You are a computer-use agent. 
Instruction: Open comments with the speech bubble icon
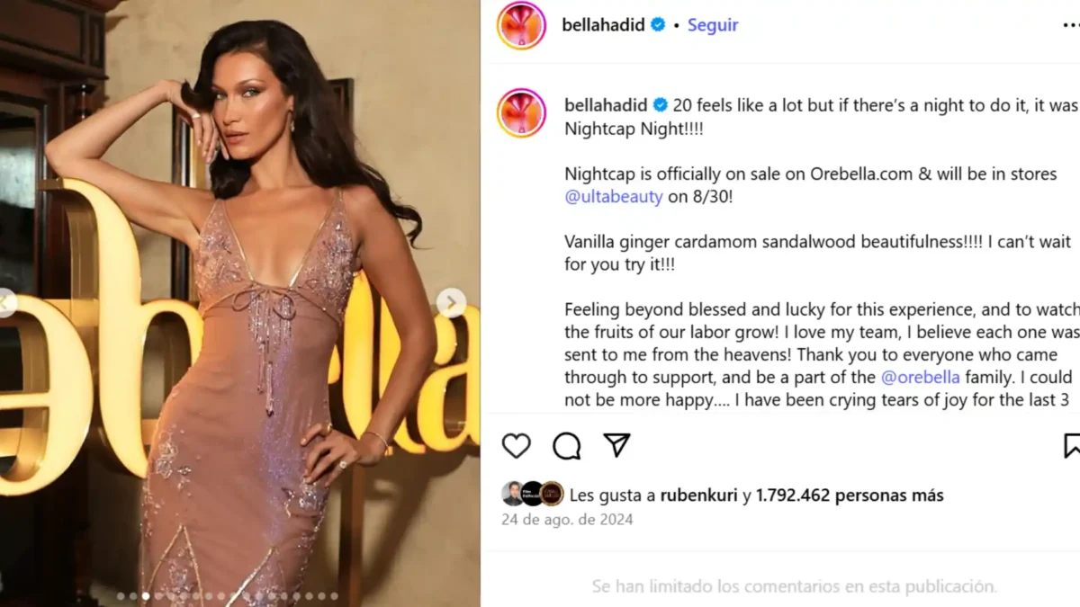[567, 446]
